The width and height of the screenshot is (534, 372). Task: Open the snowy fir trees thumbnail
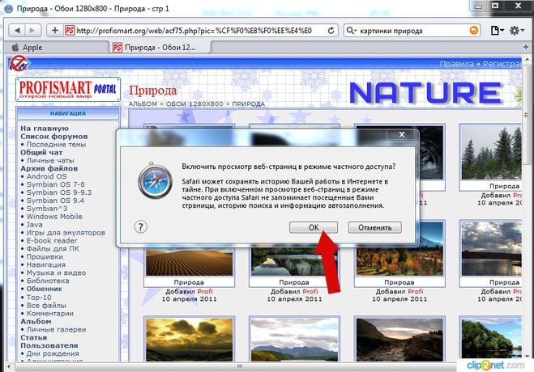point(491,152)
